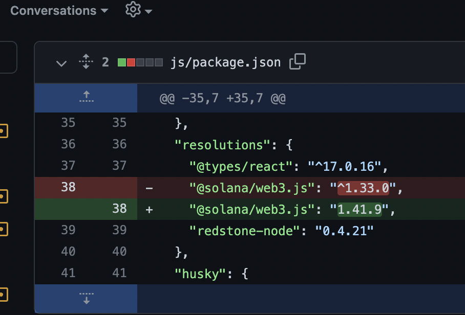The width and height of the screenshot is (465, 315).
Task: Collapse the js/package.json file diff
Action: pyautogui.click(x=61, y=63)
